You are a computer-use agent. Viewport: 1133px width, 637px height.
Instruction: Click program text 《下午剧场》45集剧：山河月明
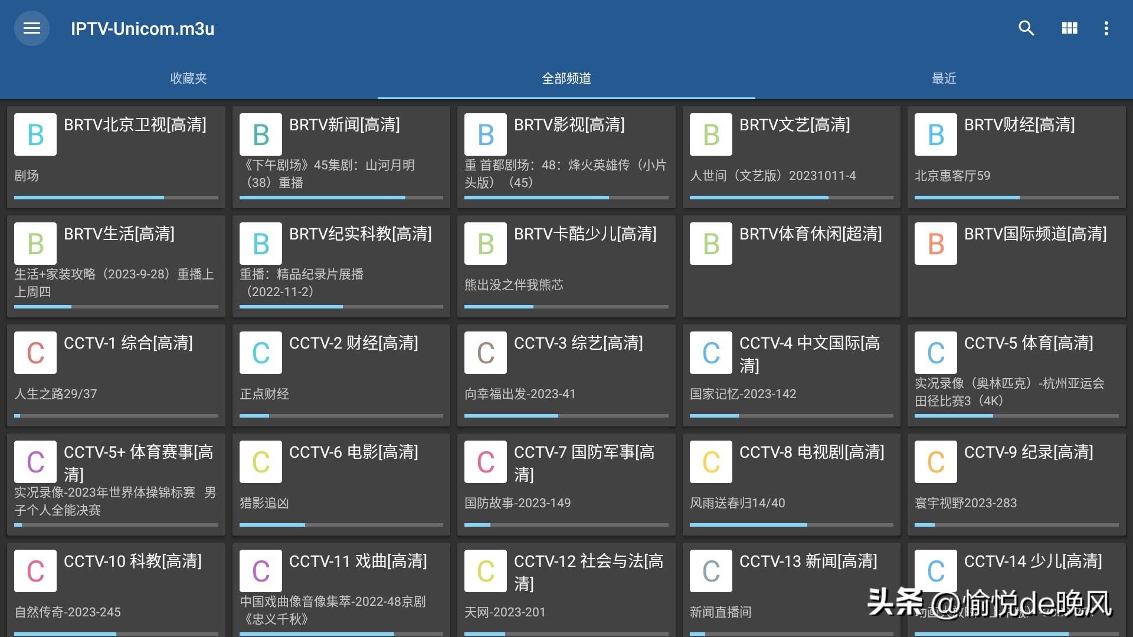point(328,165)
